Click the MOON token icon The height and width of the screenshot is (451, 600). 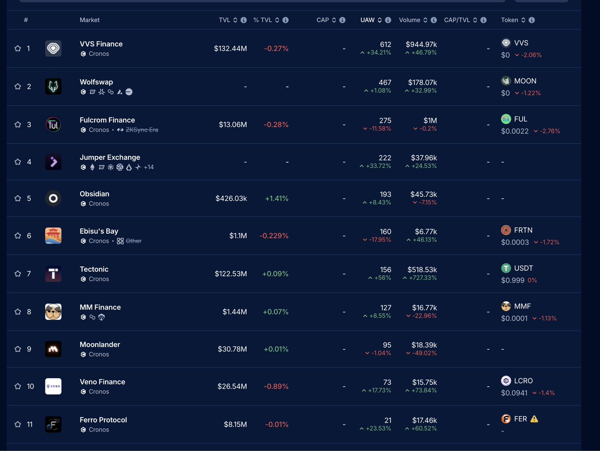(x=506, y=81)
